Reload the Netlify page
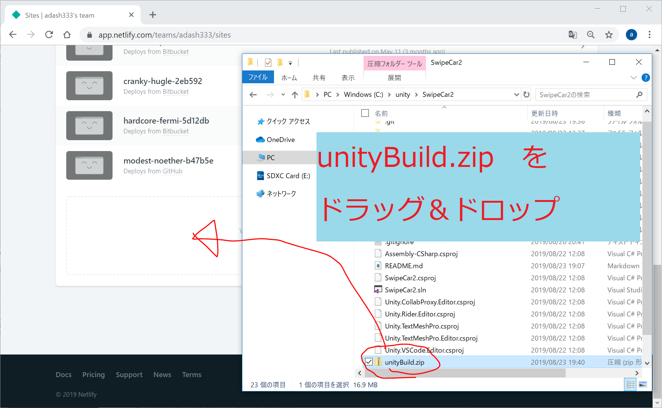This screenshot has width=662, height=408. click(49, 35)
